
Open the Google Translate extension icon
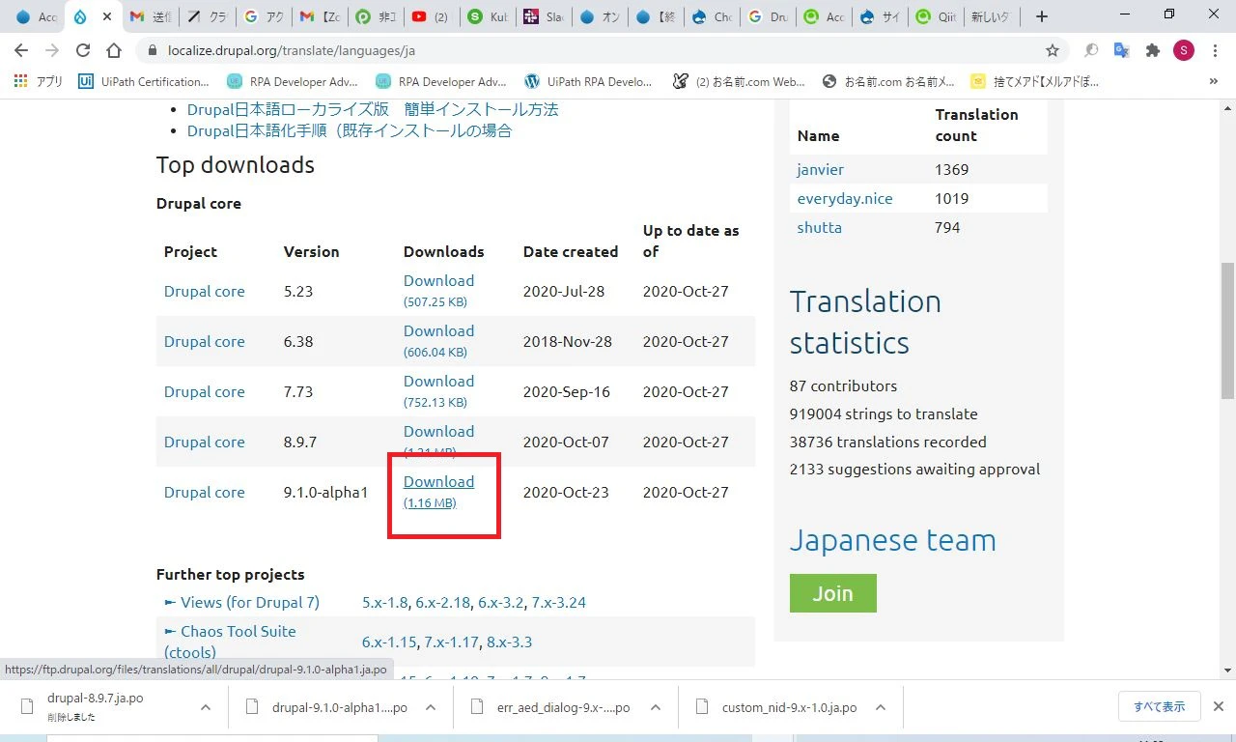(x=1121, y=50)
